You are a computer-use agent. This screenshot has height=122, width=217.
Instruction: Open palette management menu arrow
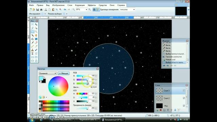click(46, 97)
